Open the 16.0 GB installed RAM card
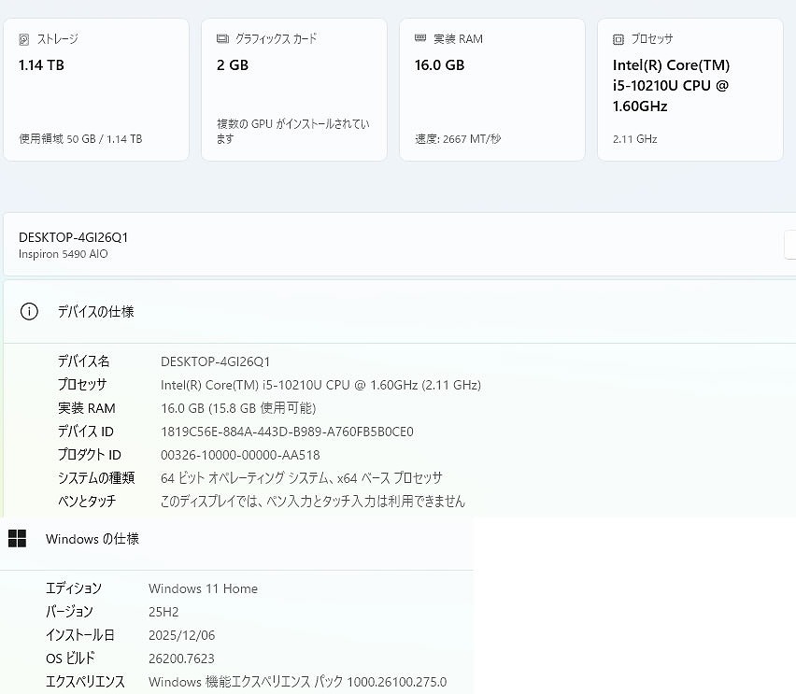The width and height of the screenshot is (796, 694). click(x=491, y=90)
